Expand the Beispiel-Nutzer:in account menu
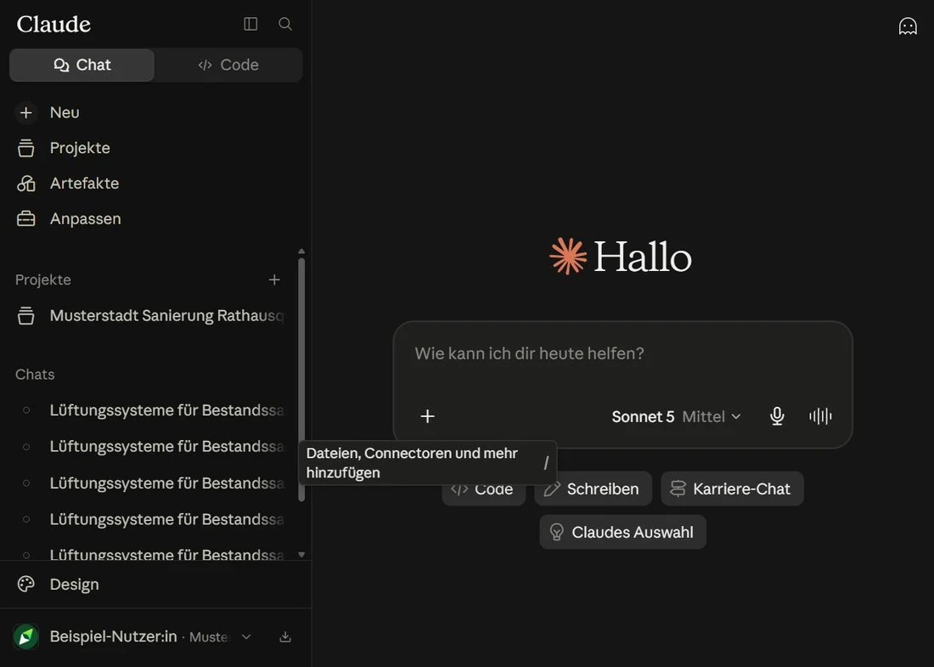This screenshot has height=667, width=934. [x=133, y=636]
